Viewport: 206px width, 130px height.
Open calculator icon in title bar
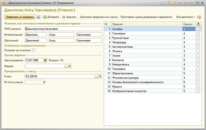[168, 3]
